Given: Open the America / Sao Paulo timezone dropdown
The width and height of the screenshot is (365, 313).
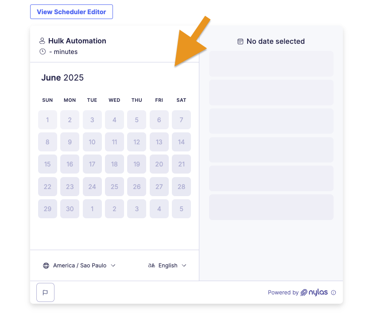Looking at the screenshot, I should pyautogui.click(x=79, y=266).
